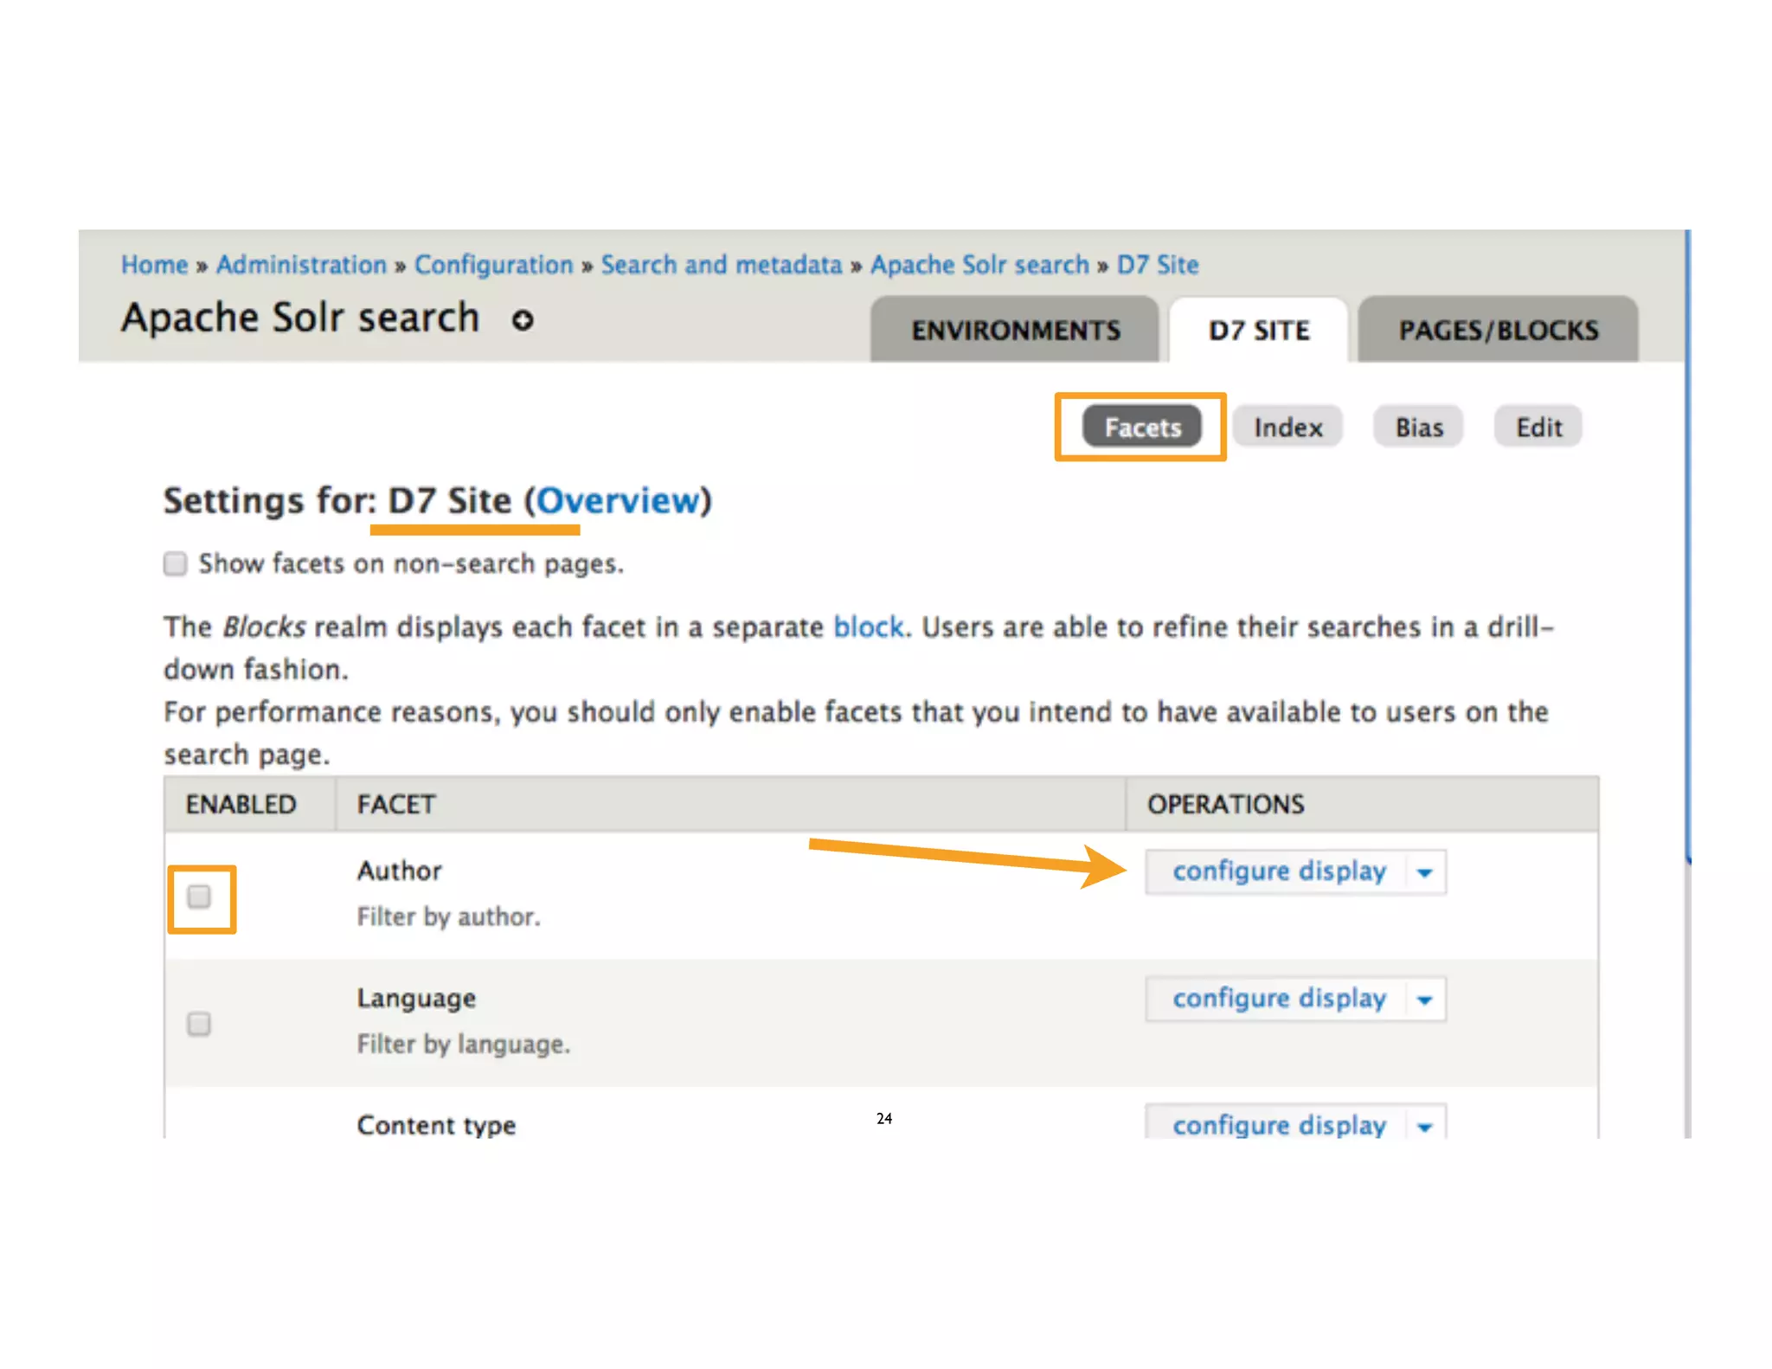Screen dimensions: 1772x1369
Task: Enable the Author facet checkbox
Action: coord(199,897)
